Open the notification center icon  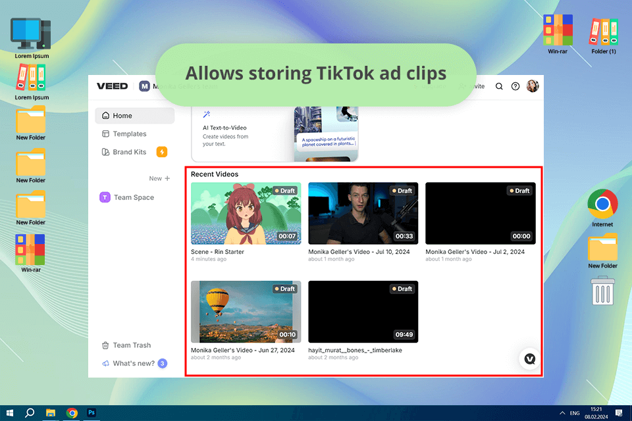pos(619,413)
